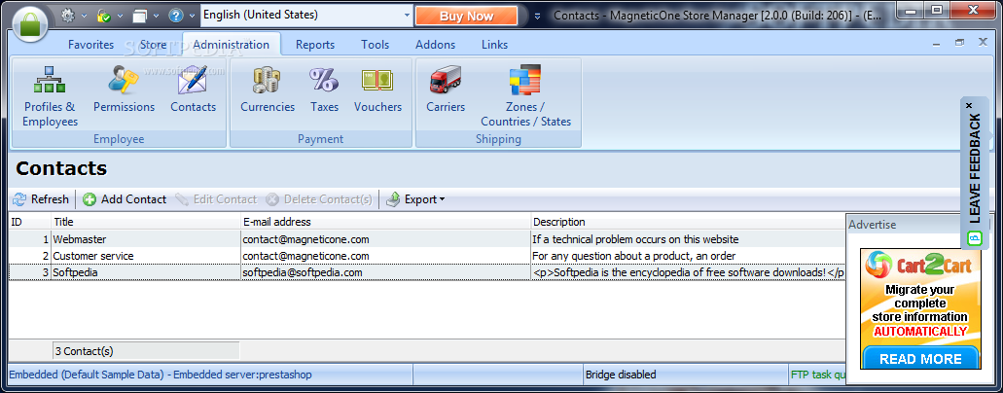The image size is (1003, 393).
Task: Sort by the Title column header
Action: 145,222
